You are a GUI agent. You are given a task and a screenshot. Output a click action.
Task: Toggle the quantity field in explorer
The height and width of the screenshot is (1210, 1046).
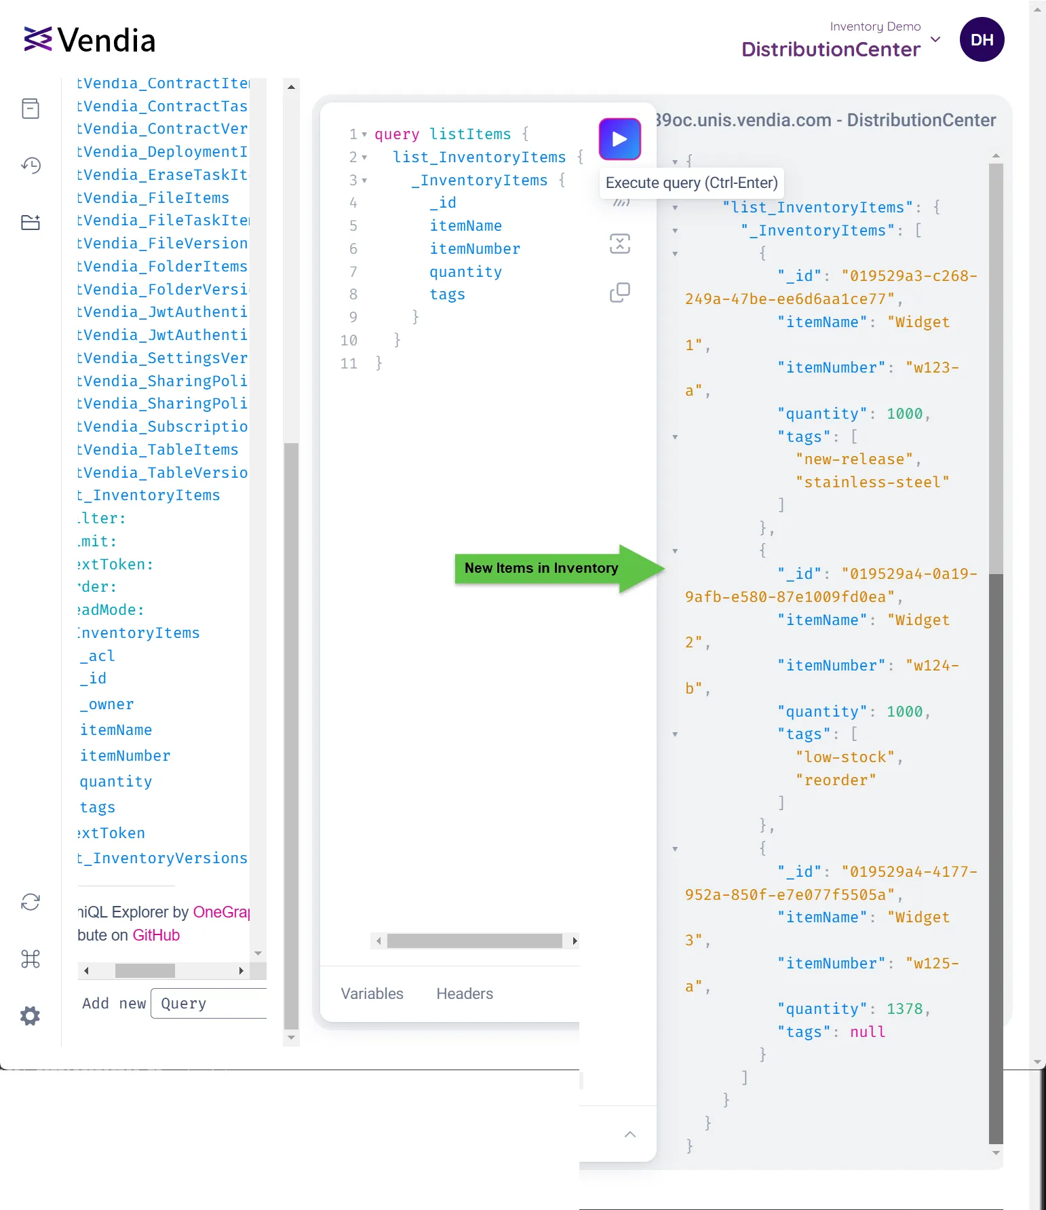pos(116,782)
